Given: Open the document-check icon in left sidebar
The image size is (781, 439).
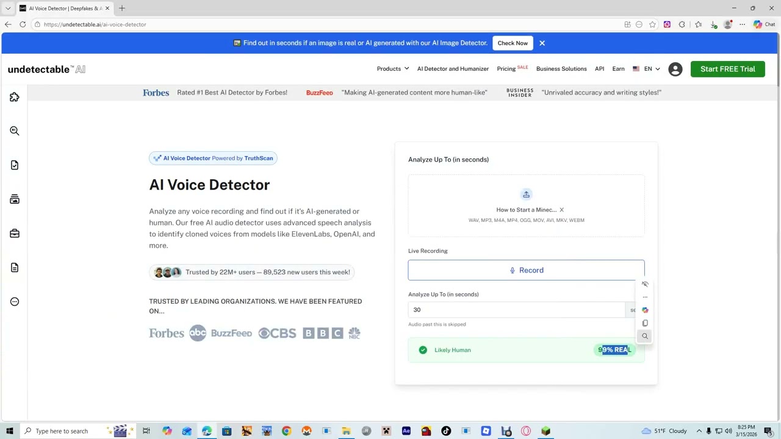Looking at the screenshot, I should [15, 165].
